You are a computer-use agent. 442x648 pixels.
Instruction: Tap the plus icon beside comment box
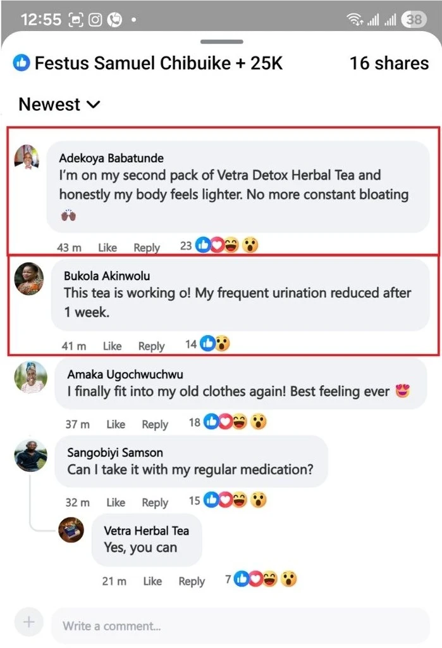pyautogui.click(x=28, y=623)
